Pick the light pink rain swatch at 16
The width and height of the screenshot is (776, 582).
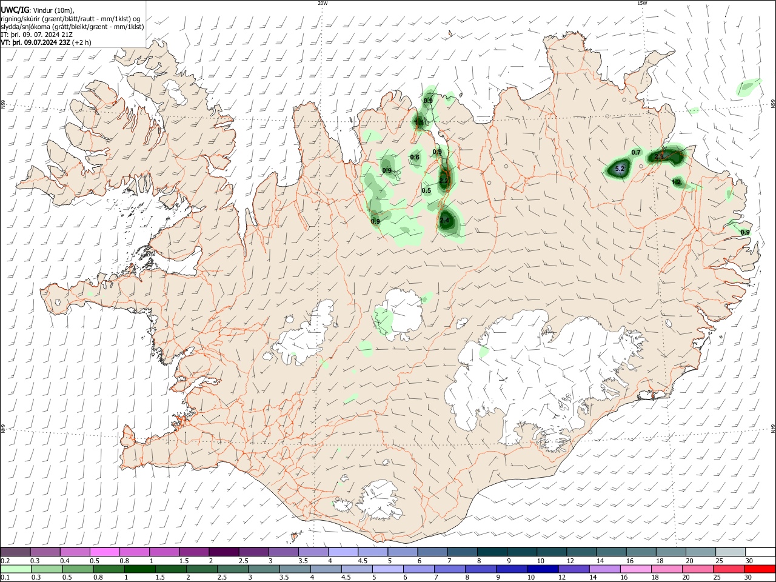(x=636, y=569)
